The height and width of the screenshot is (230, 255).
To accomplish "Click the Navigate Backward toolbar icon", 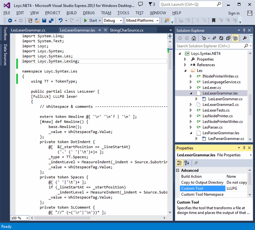I will [10, 20].
